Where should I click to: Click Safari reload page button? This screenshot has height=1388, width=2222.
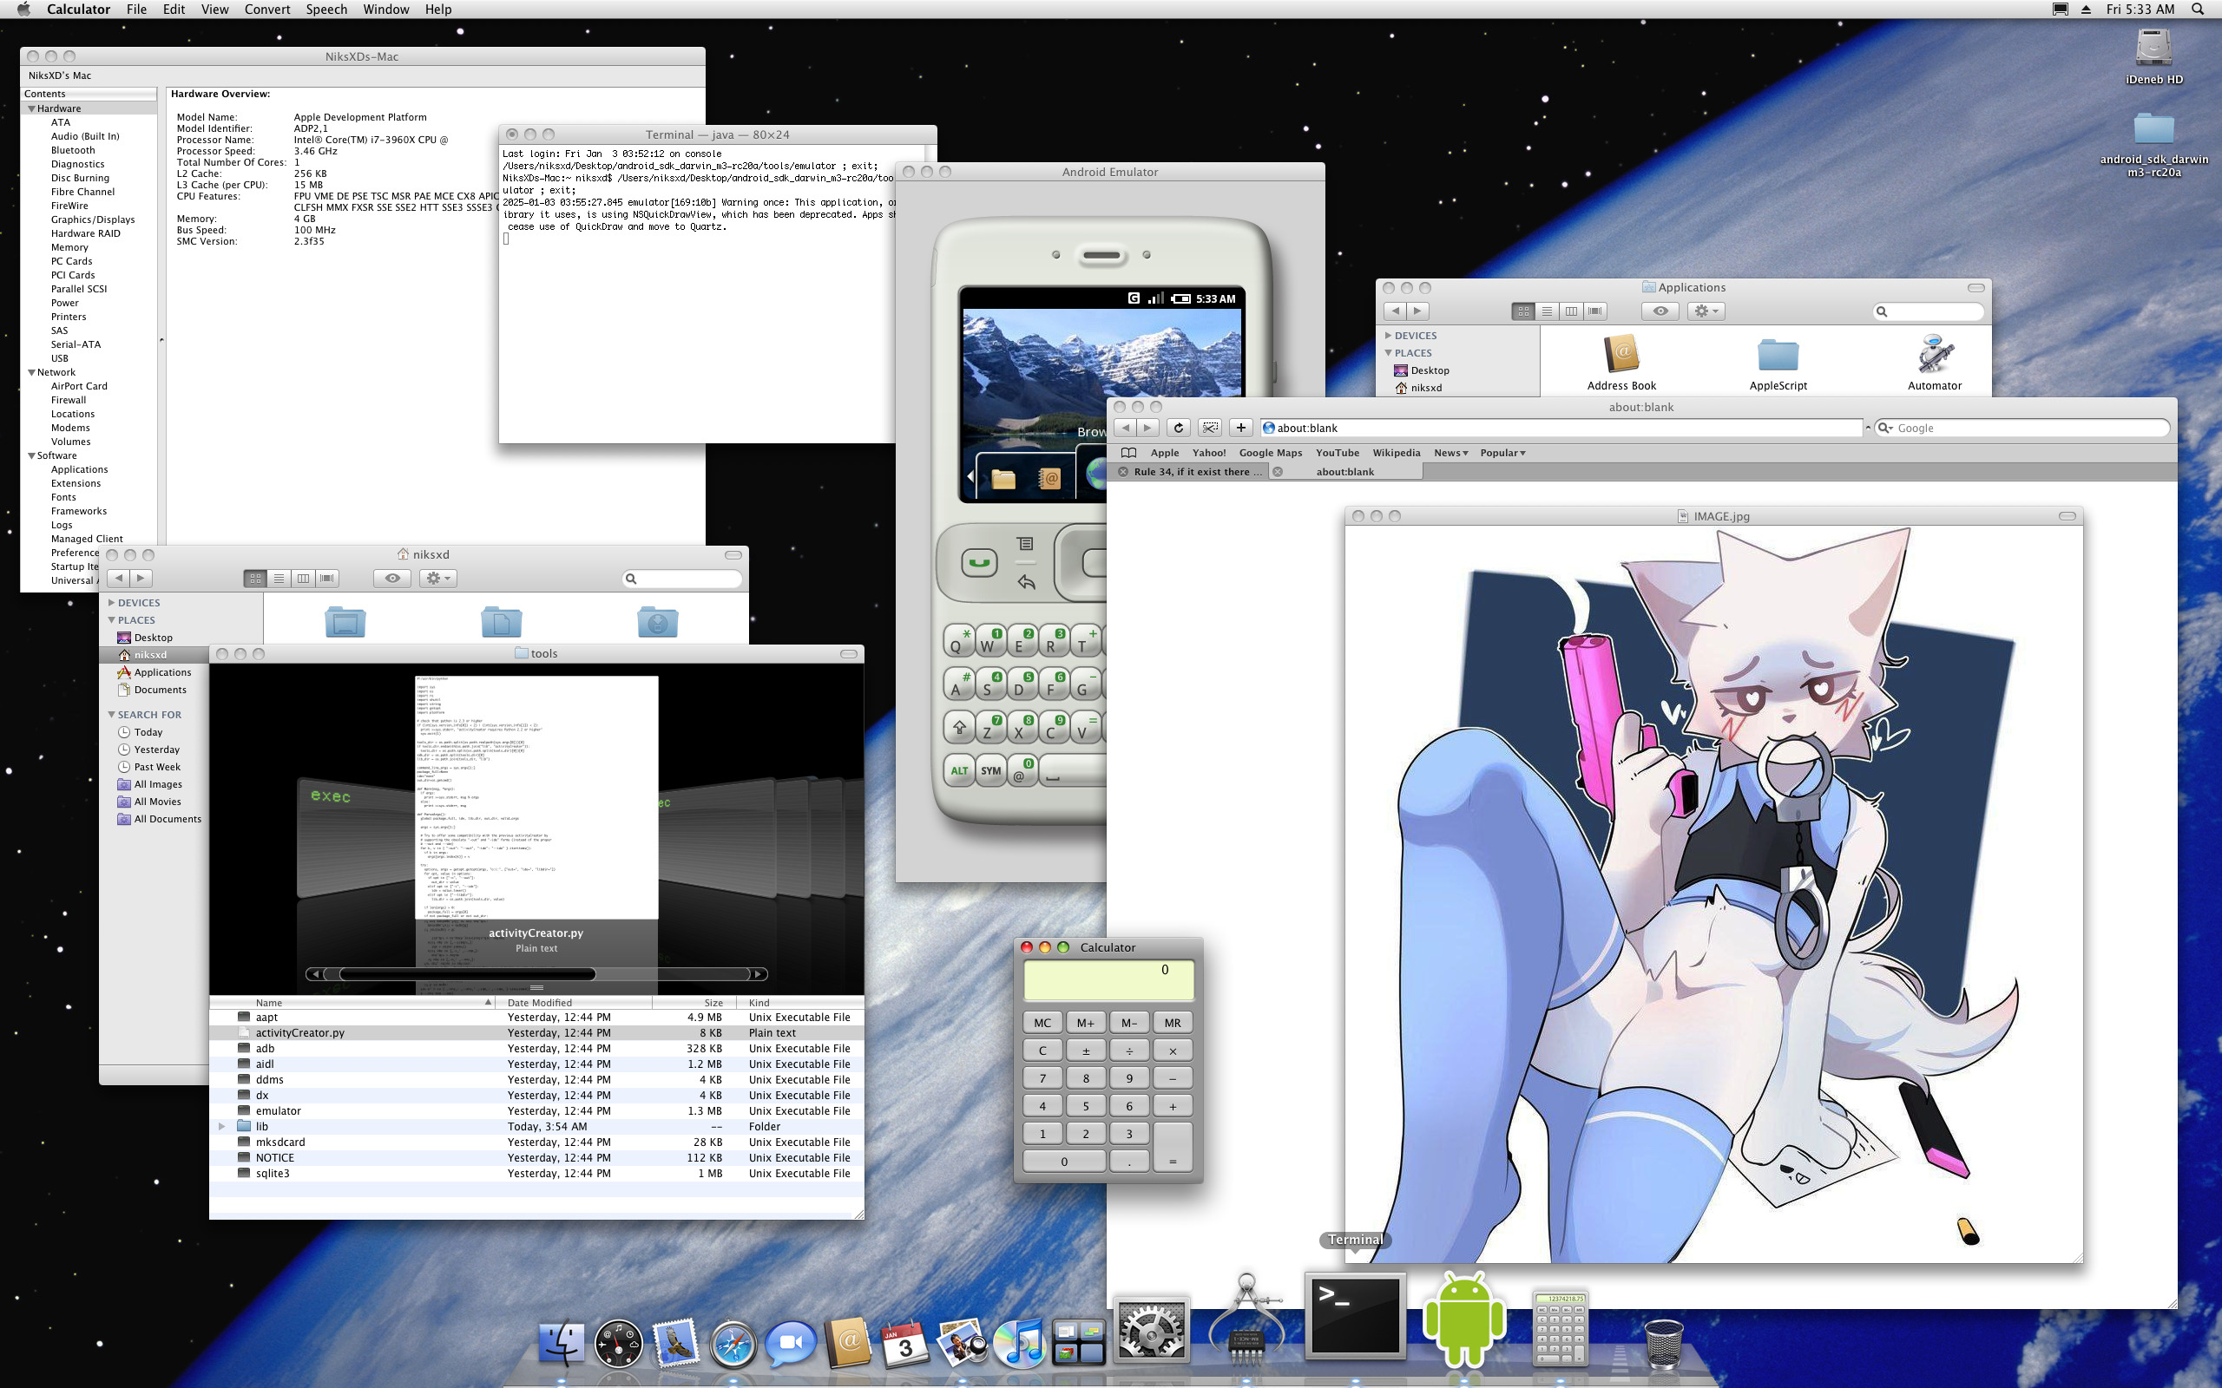click(x=1179, y=428)
